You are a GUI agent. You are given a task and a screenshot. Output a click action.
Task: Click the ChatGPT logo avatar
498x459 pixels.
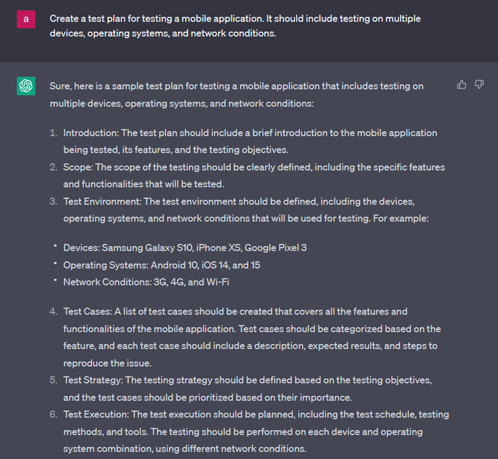point(26,86)
